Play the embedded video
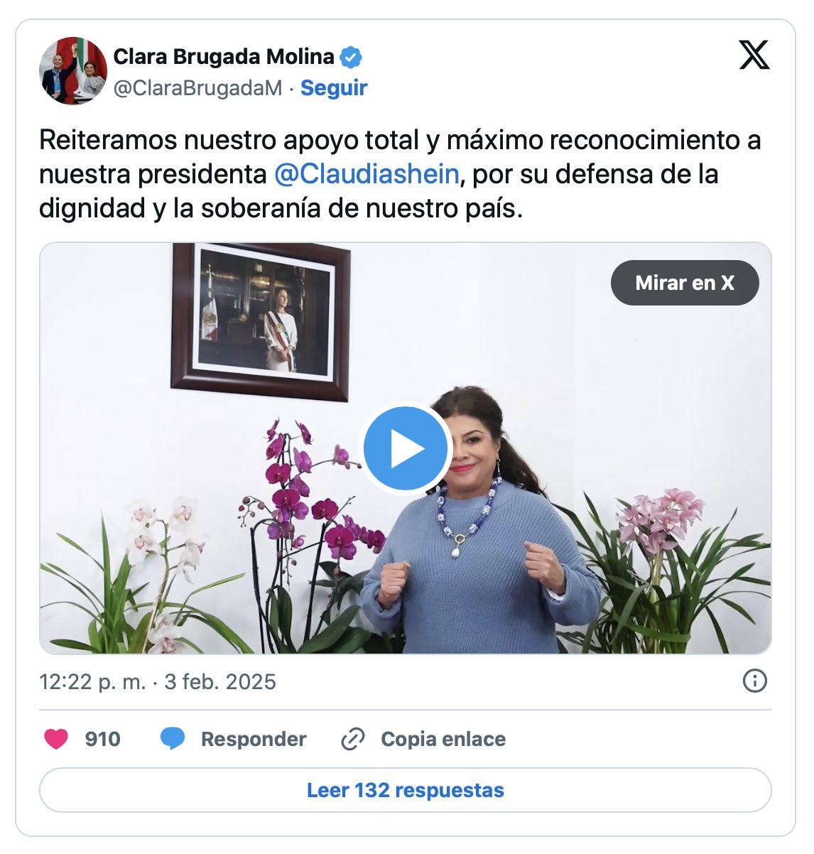The width and height of the screenshot is (814, 854). pyautogui.click(x=406, y=448)
